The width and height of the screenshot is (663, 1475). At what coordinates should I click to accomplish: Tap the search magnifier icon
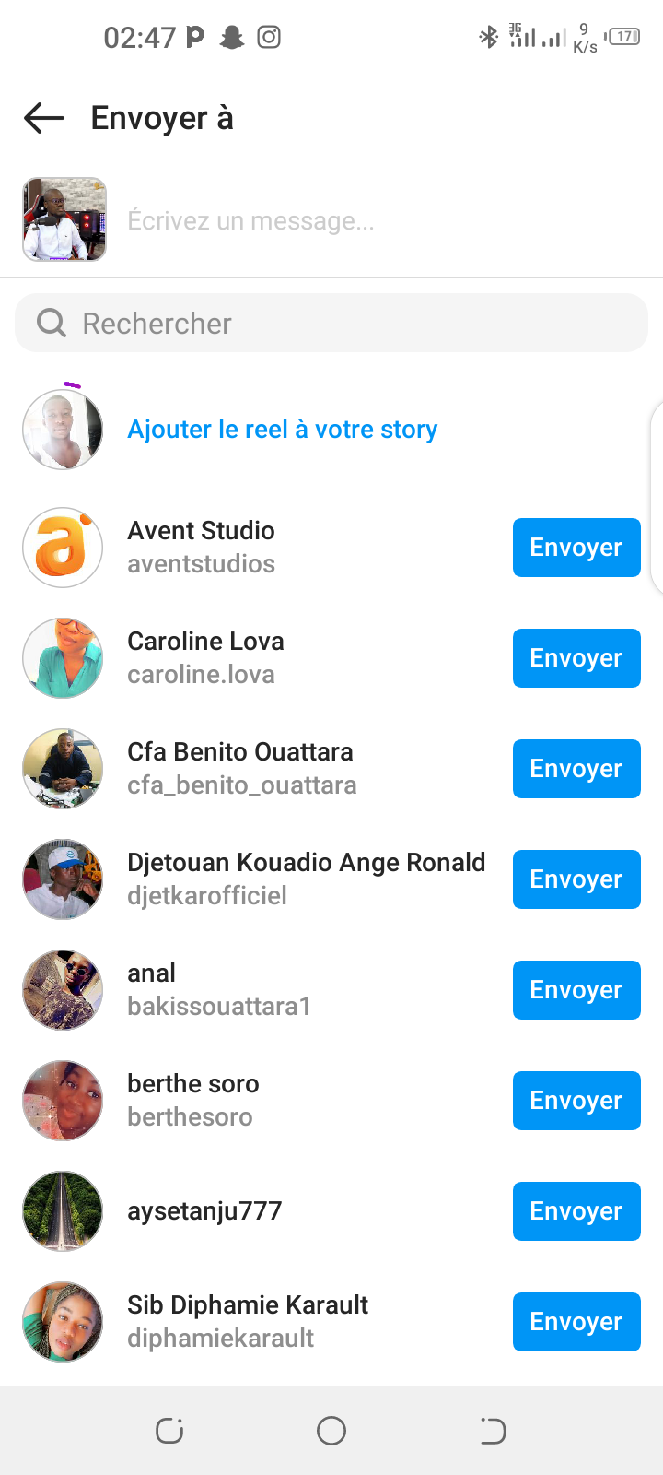point(52,324)
